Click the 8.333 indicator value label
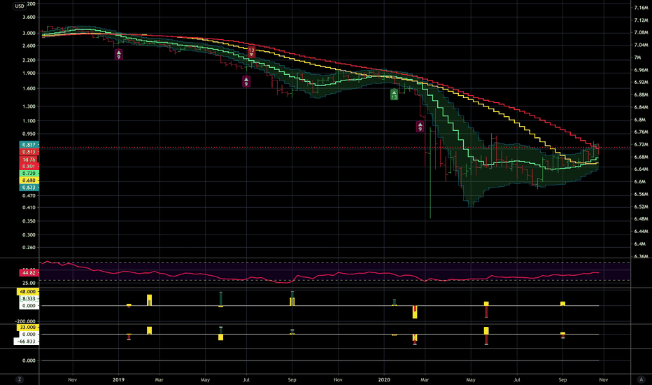 pyautogui.click(x=29, y=299)
